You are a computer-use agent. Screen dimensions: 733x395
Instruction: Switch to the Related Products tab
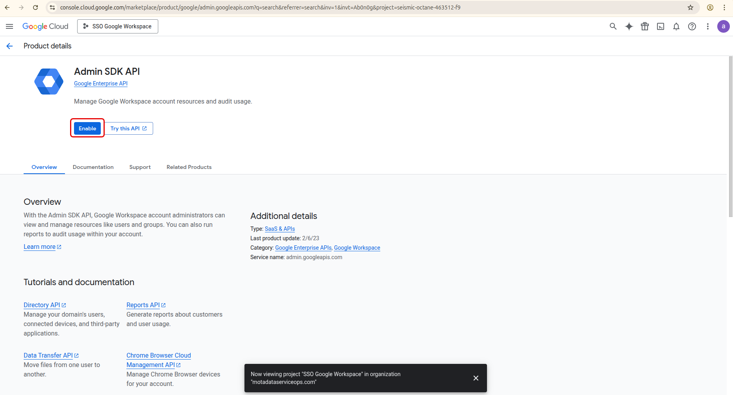[189, 167]
